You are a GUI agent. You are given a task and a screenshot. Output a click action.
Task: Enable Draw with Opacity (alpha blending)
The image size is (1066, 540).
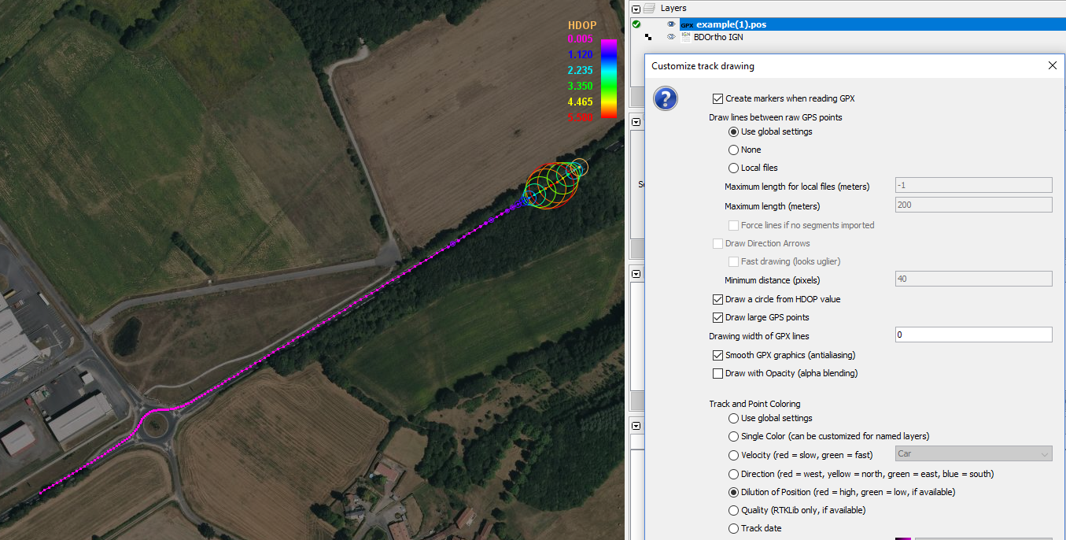pyautogui.click(x=717, y=373)
